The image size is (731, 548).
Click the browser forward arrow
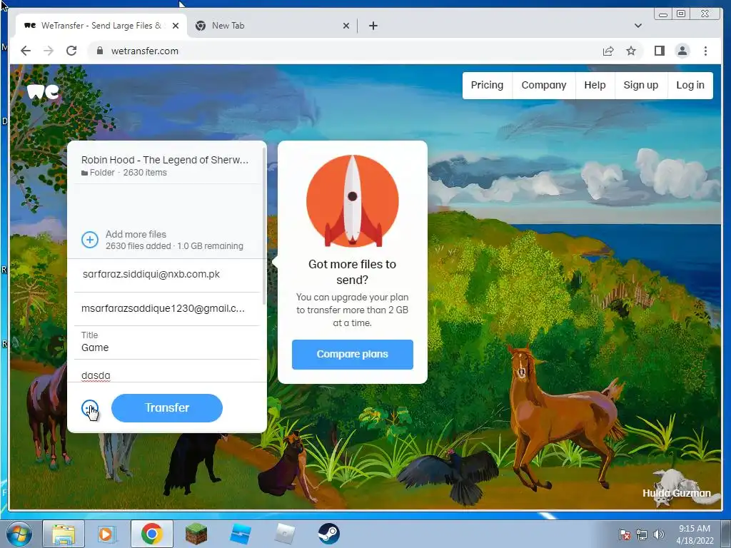coord(49,51)
